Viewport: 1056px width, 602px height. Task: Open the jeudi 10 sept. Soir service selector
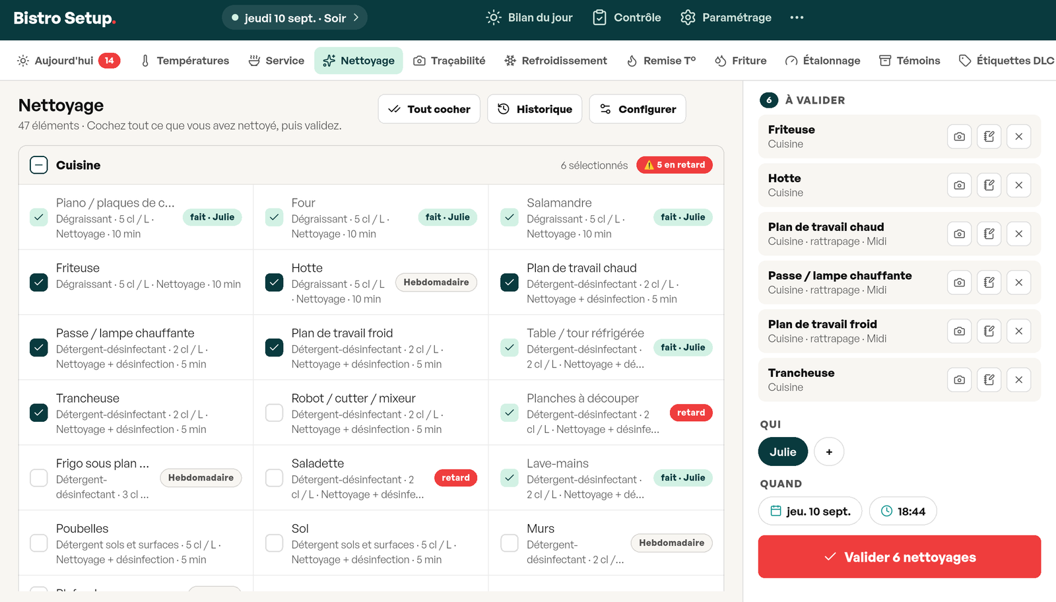[x=294, y=18]
